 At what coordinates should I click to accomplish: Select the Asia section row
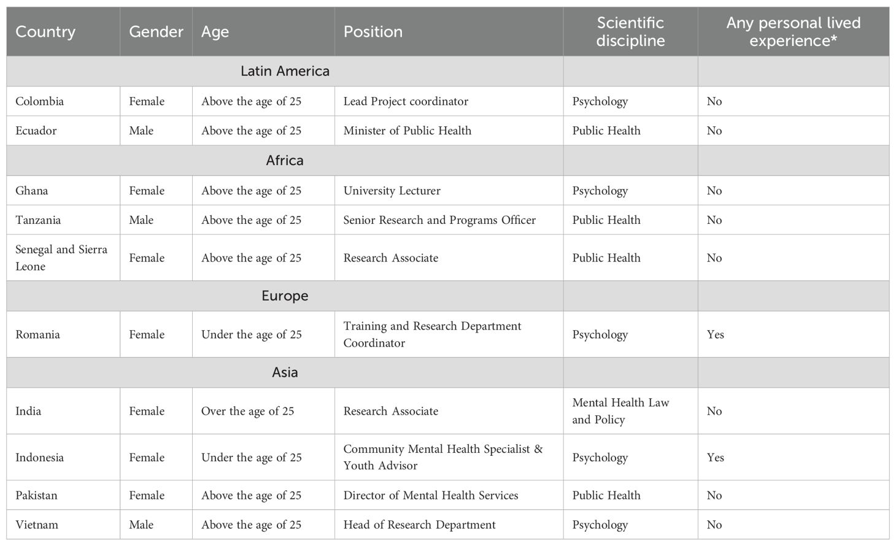click(285, 372)
